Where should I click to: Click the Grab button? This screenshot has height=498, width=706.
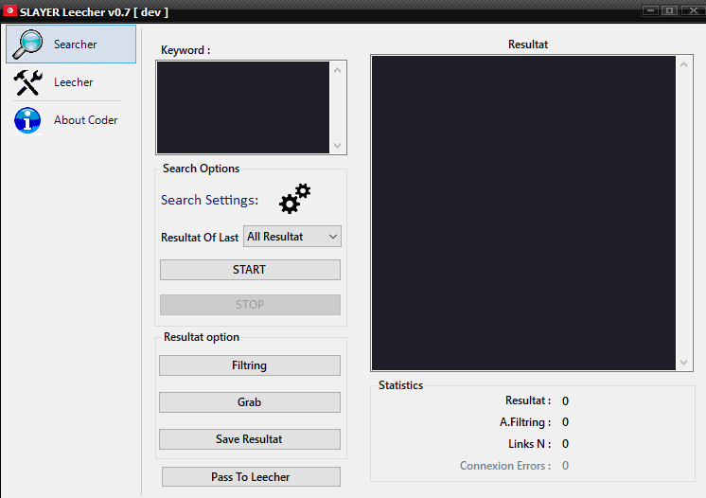coord(250,402)
